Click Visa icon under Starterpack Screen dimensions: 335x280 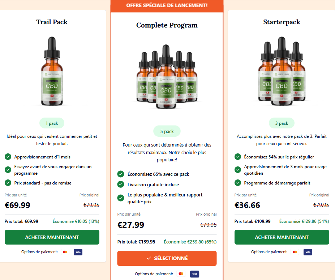click(308, 252)
